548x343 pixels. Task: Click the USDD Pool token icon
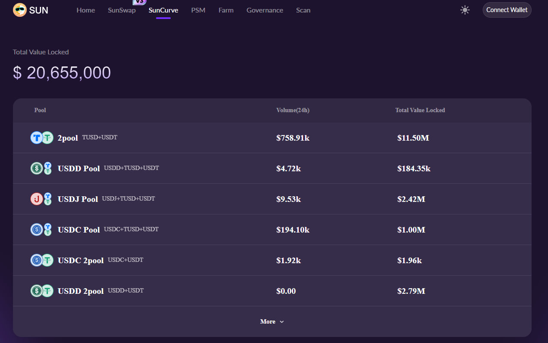(41, 168)
